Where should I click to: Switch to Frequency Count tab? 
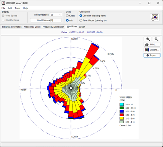click(32, 27)
